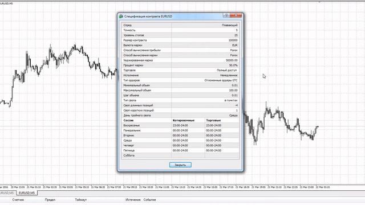Select the Вторник session row
This screenshot has height=205, width=365.
point(180,136)
